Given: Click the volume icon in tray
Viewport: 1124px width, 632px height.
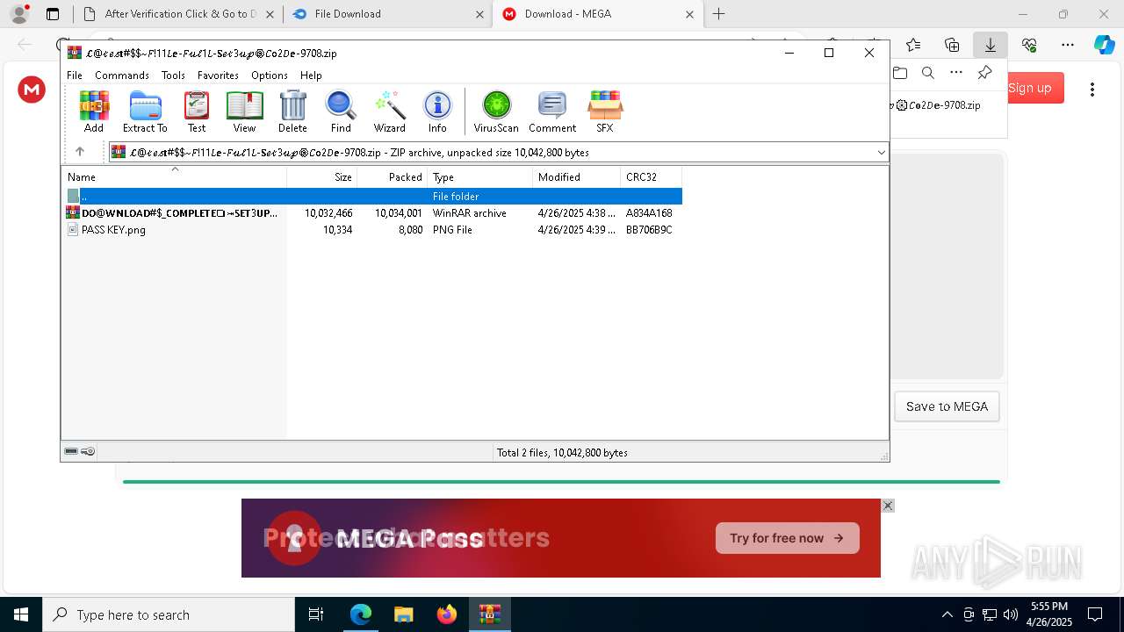Looking at the screenshot, I should click(1011, 614).
